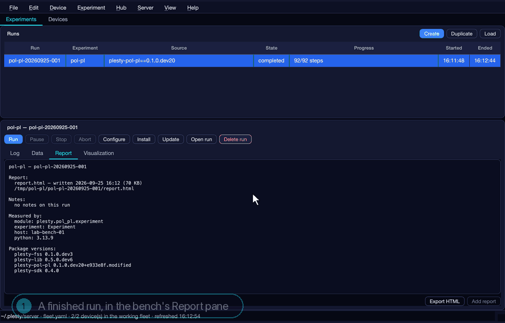
Task: Click the Progress column header
Action: [x=363, y=48]
